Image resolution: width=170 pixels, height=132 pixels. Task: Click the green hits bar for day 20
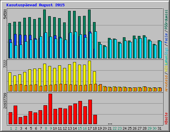coord(104,52)
